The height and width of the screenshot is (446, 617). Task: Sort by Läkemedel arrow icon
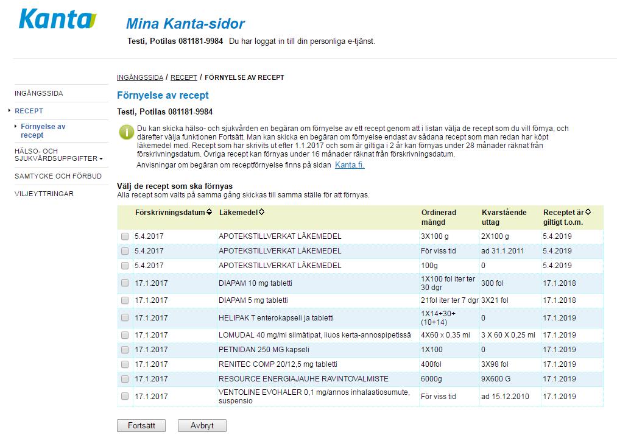[261, 212]
